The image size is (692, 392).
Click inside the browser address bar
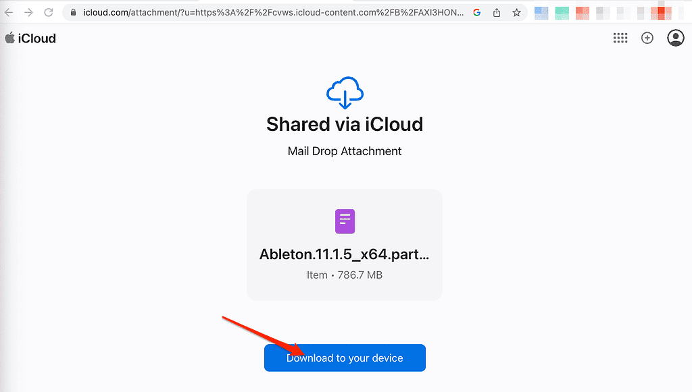tap(270, 12)
